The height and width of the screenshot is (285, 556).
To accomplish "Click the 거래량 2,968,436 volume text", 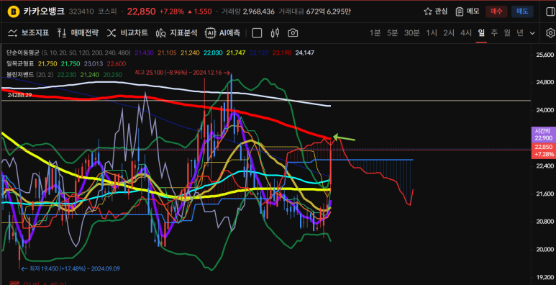I will pyautogui.click(x=248, y=12).
